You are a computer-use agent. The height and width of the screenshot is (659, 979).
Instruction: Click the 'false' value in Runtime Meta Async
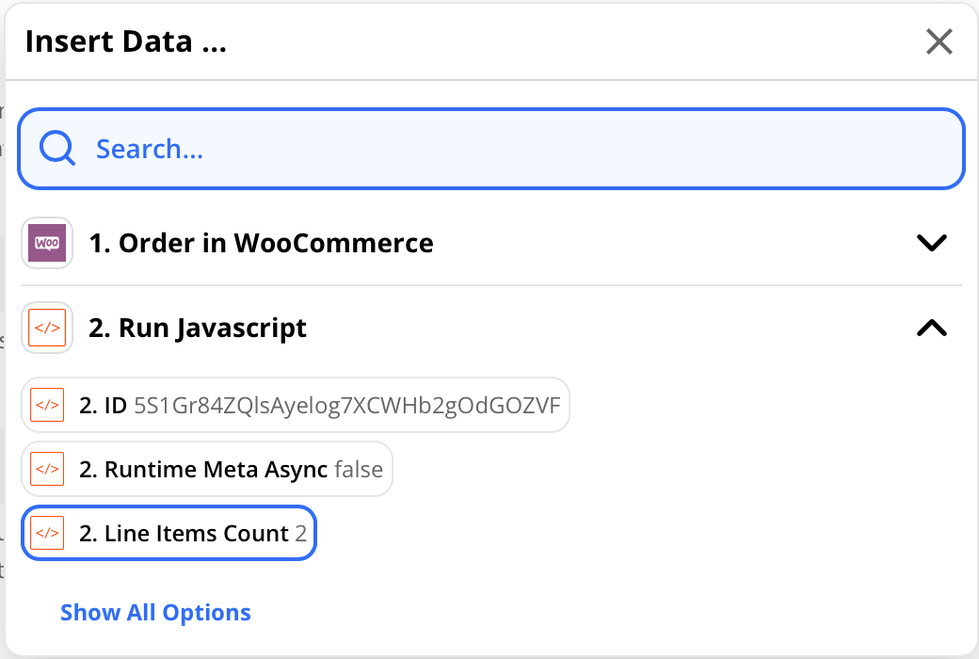(x=359, y=469)
